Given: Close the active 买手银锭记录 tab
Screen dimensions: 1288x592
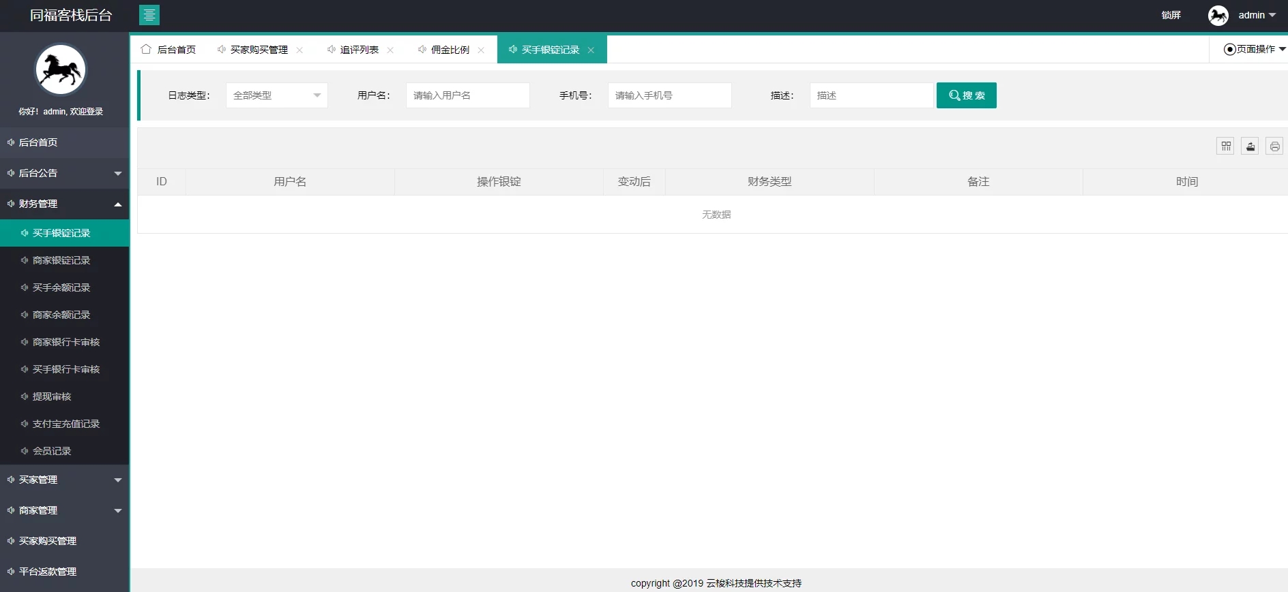Looking at the screenshot, I should [x=591, y=50].
